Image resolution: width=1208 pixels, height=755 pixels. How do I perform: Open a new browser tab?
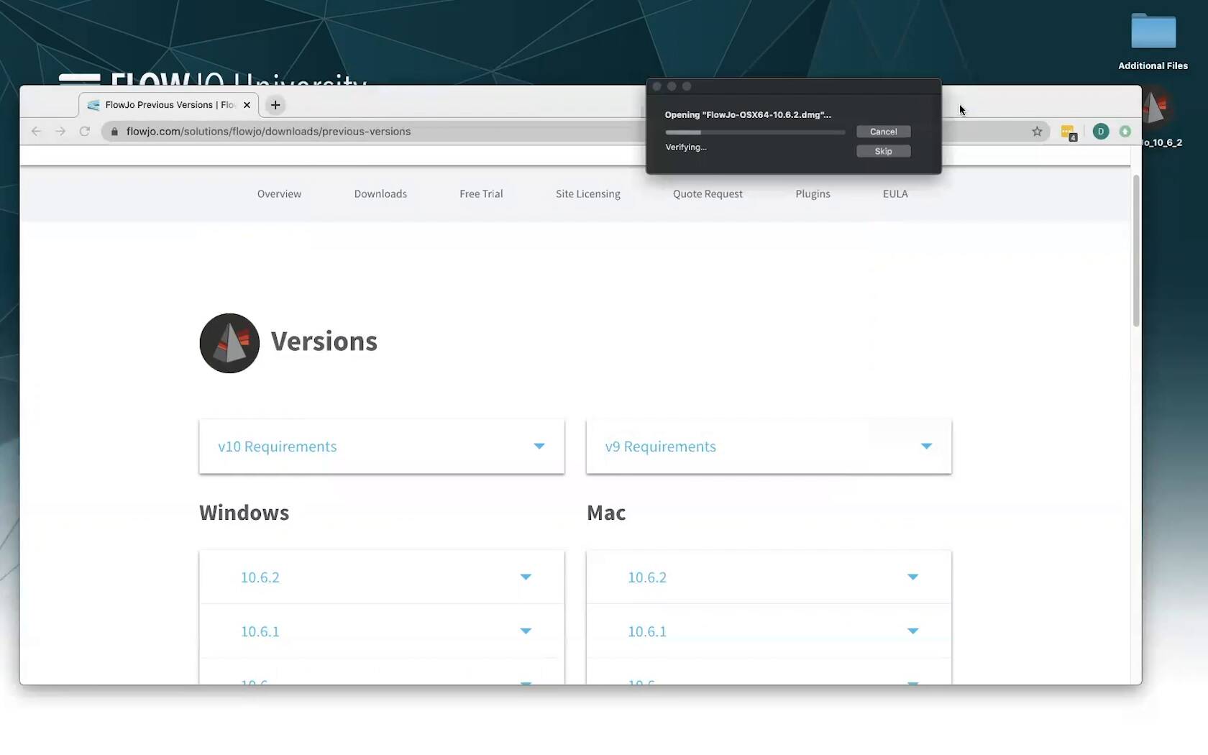[275, 105]
